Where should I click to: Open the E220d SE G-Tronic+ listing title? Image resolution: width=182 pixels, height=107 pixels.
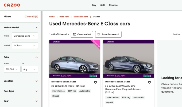click(x=68, y=86)
